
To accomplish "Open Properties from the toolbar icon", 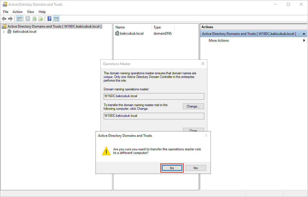I will (x=28, y=19).
